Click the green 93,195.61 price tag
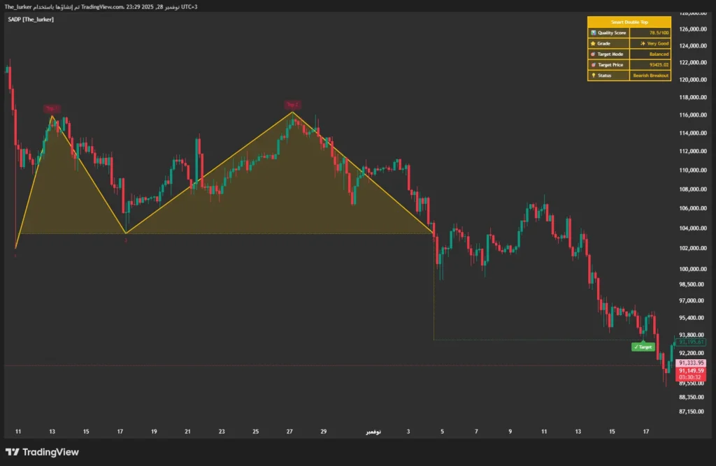This screenshot has height=466, width=716. coord(692,342)
